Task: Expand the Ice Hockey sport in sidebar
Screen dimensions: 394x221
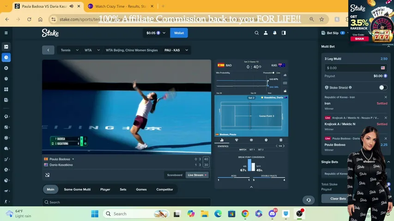Action: pos(6,159)
